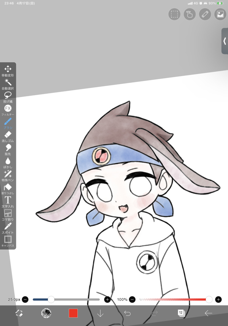Select the コマ割り frame divider tool
The height and width of the screenshot is (326, 228).
coord(8,215)
